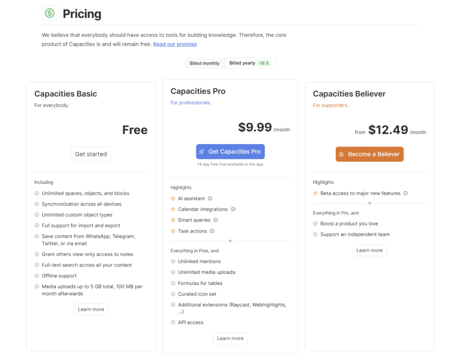
Task: Expand Pro highlights with plus divider
Action: tap(230, 241)
